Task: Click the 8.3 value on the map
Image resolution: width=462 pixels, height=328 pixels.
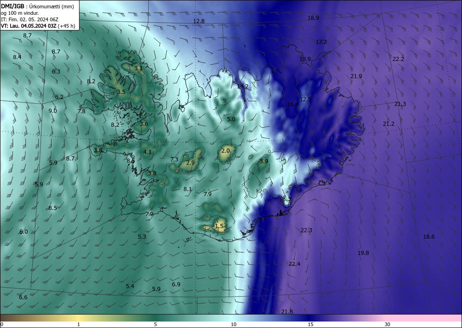Action: tap(286, 199)
